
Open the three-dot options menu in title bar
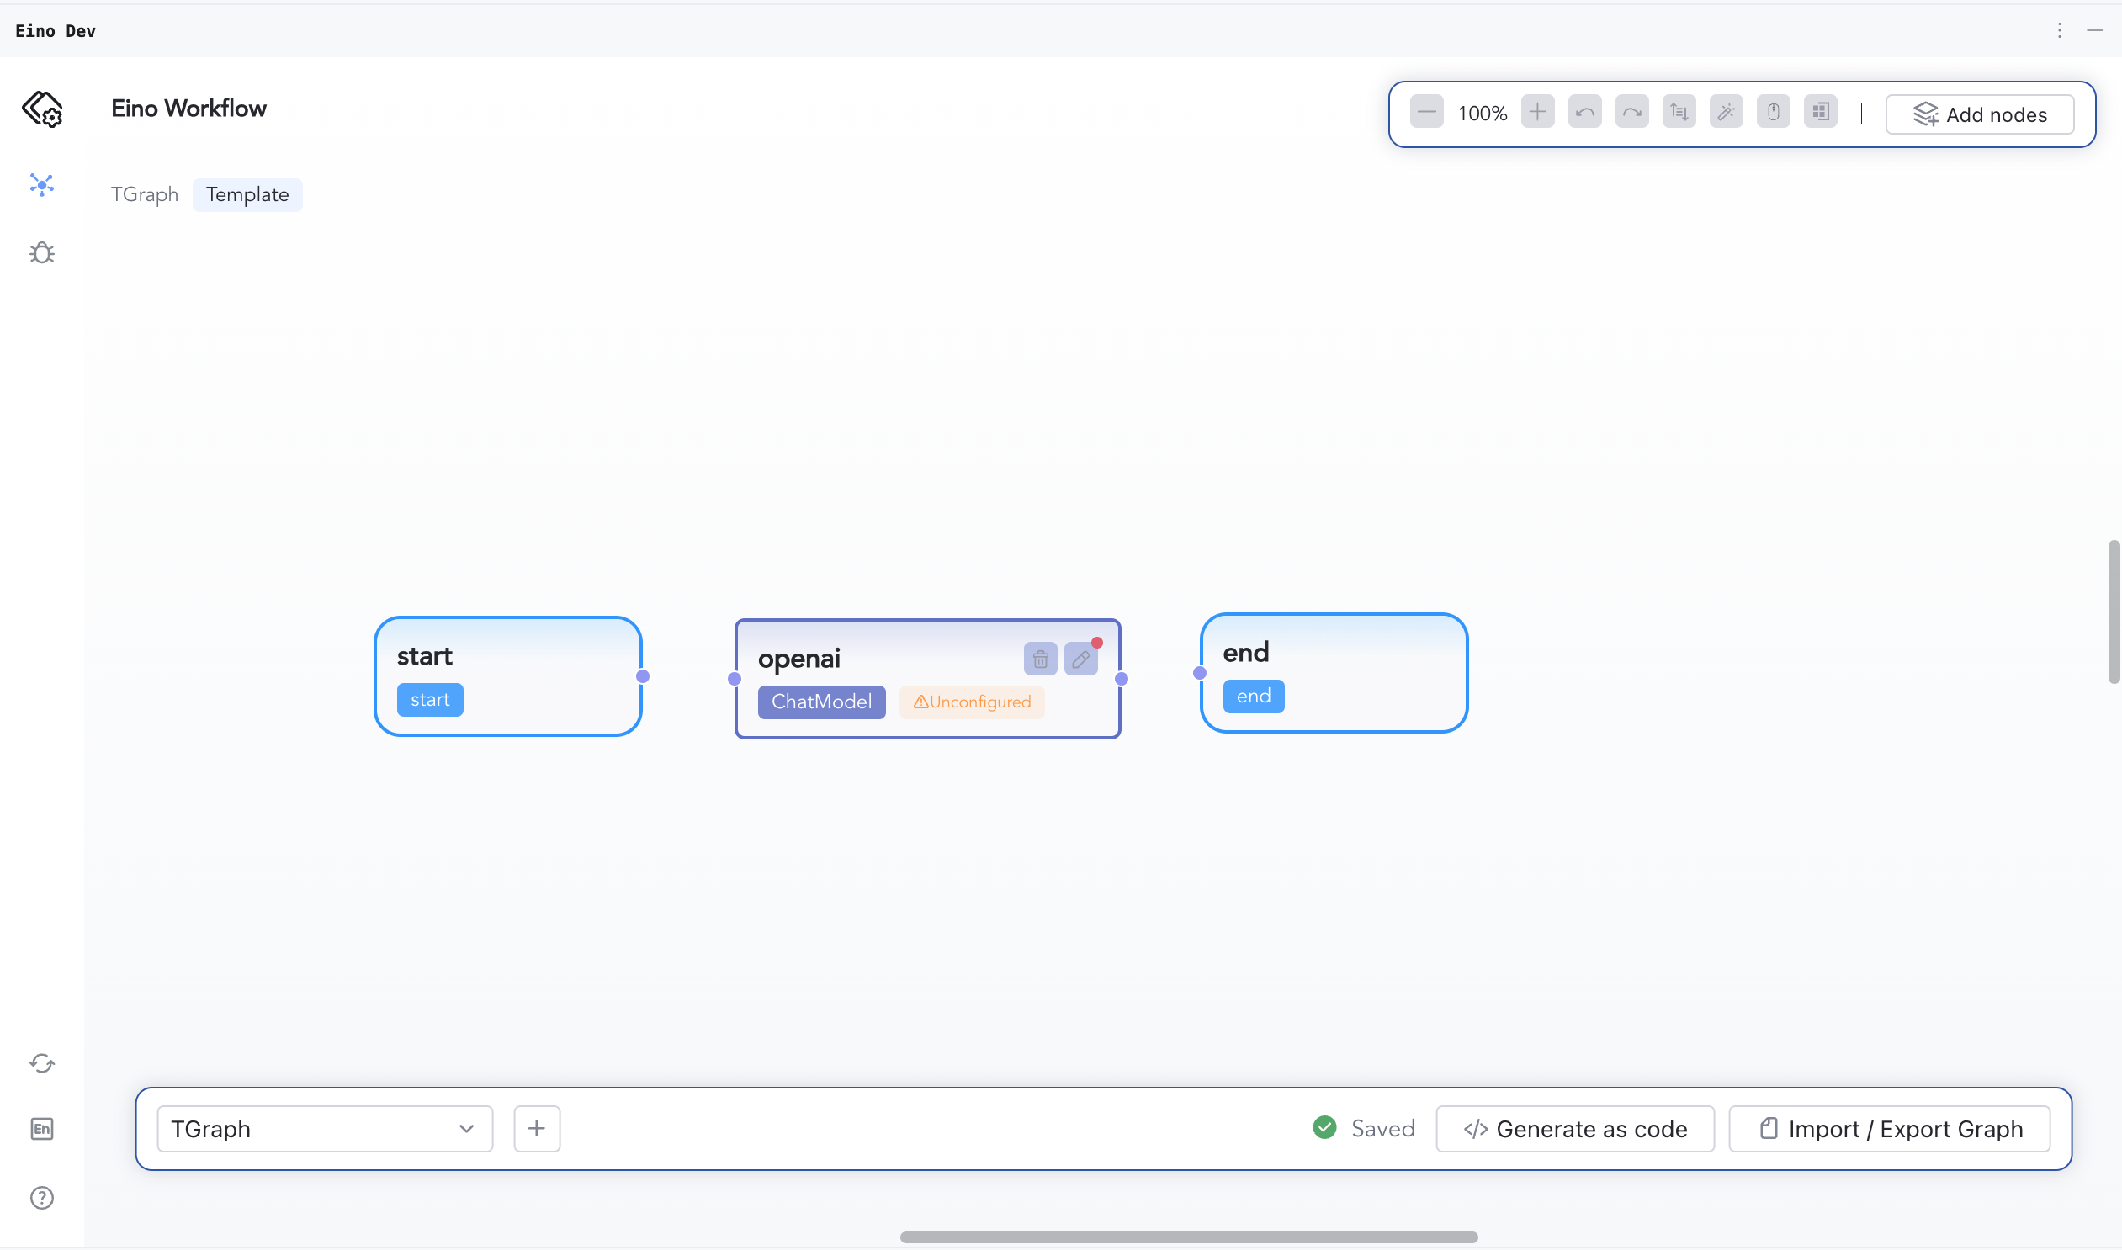click(x=2060, y=30)
